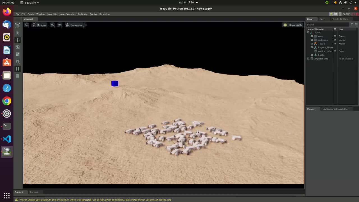Pause the simulation
Viewport: 359px width, 202px height.
point(18,69)
